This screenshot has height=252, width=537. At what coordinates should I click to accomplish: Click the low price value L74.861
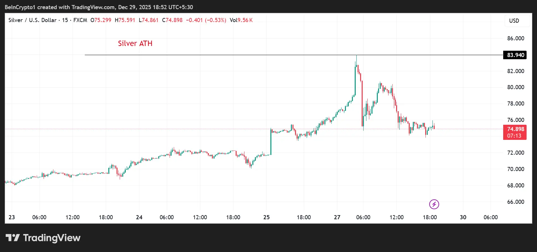149,20
